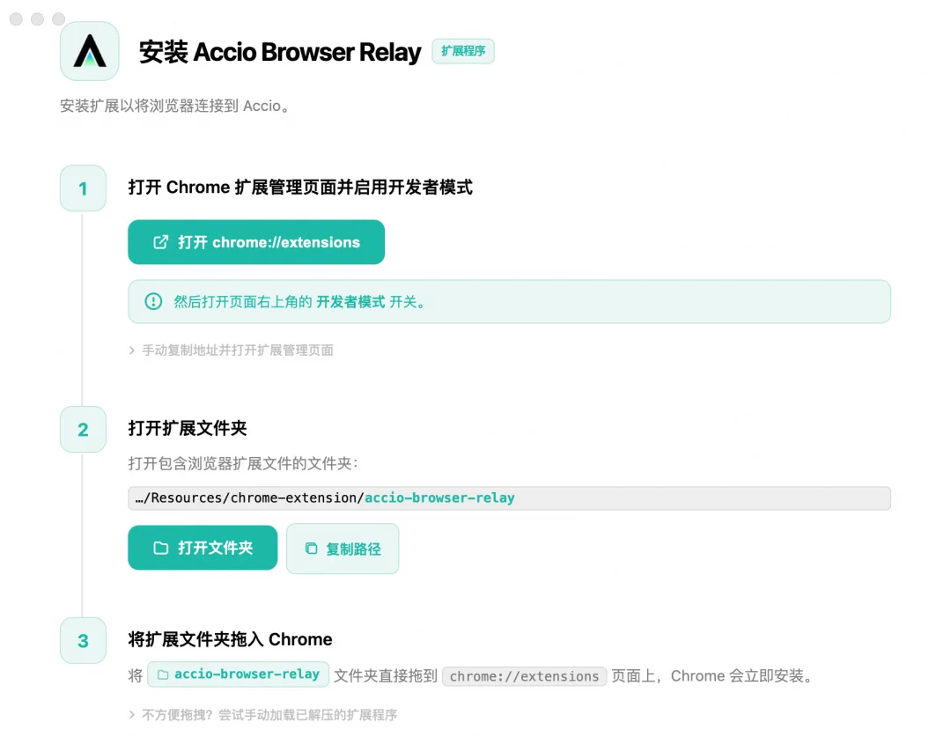This screenshot has height=737, width=951.
Task: Open chrome://extensions with the teal button
Action: 256,242
